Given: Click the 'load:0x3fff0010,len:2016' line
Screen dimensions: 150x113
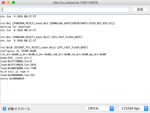Looking at the screenshot, I should click(18, 65).
